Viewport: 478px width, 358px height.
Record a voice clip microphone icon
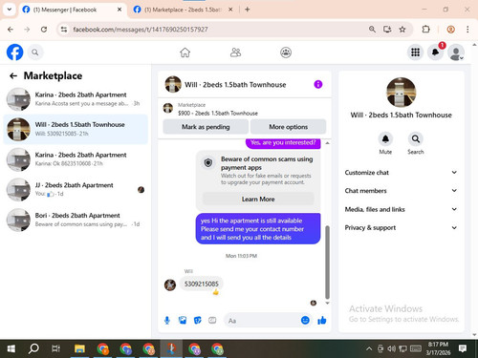pos(167,321)
